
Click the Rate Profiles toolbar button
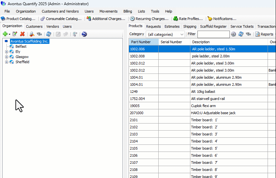tap(188, 19)
